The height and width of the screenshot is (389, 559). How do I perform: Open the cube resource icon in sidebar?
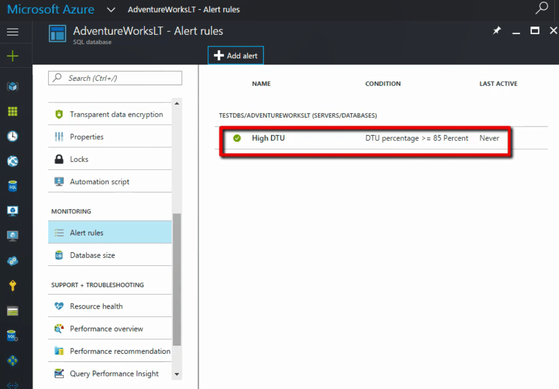click(12, 86)
